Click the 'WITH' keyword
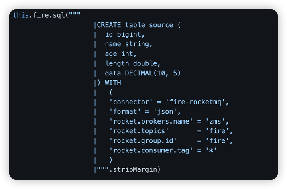Viewport: 287px width, 189px height. pos(113,83)
